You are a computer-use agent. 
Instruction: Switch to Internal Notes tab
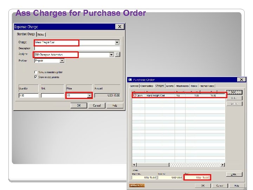point(207,86)
